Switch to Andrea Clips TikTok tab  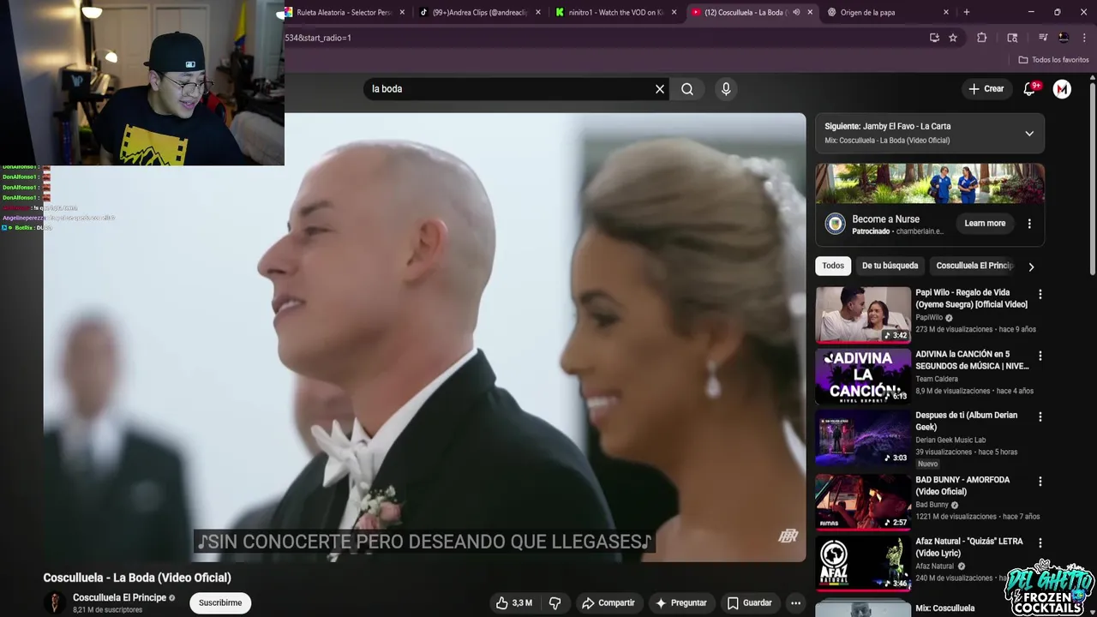pyautogui.click(x=478, y=12)
